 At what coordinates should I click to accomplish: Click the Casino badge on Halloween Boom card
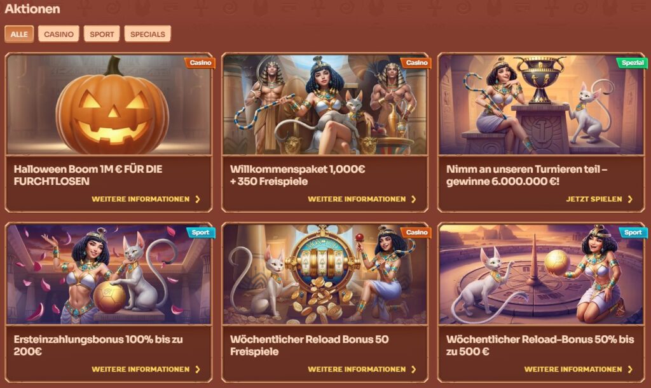pos(200,63)
